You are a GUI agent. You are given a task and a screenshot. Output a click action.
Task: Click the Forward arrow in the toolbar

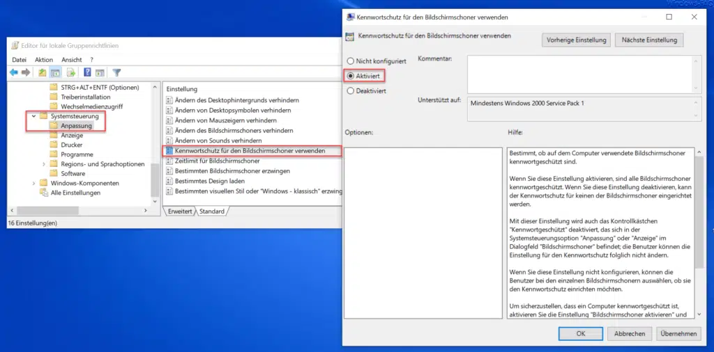[26, 72]
